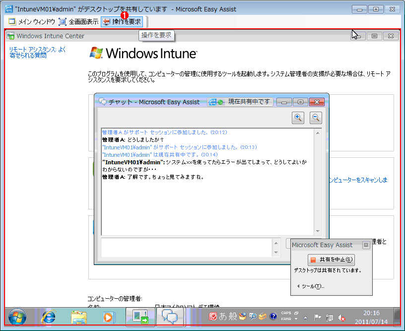Open the Action Center flag icon
The width and height of the screenshot is (405, 331).
317,317
